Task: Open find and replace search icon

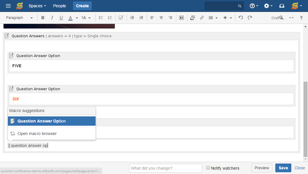Action: 281,18
